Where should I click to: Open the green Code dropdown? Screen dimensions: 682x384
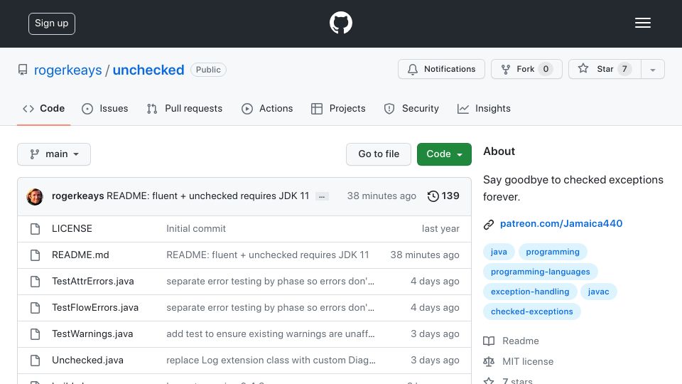tap(444, 154)
